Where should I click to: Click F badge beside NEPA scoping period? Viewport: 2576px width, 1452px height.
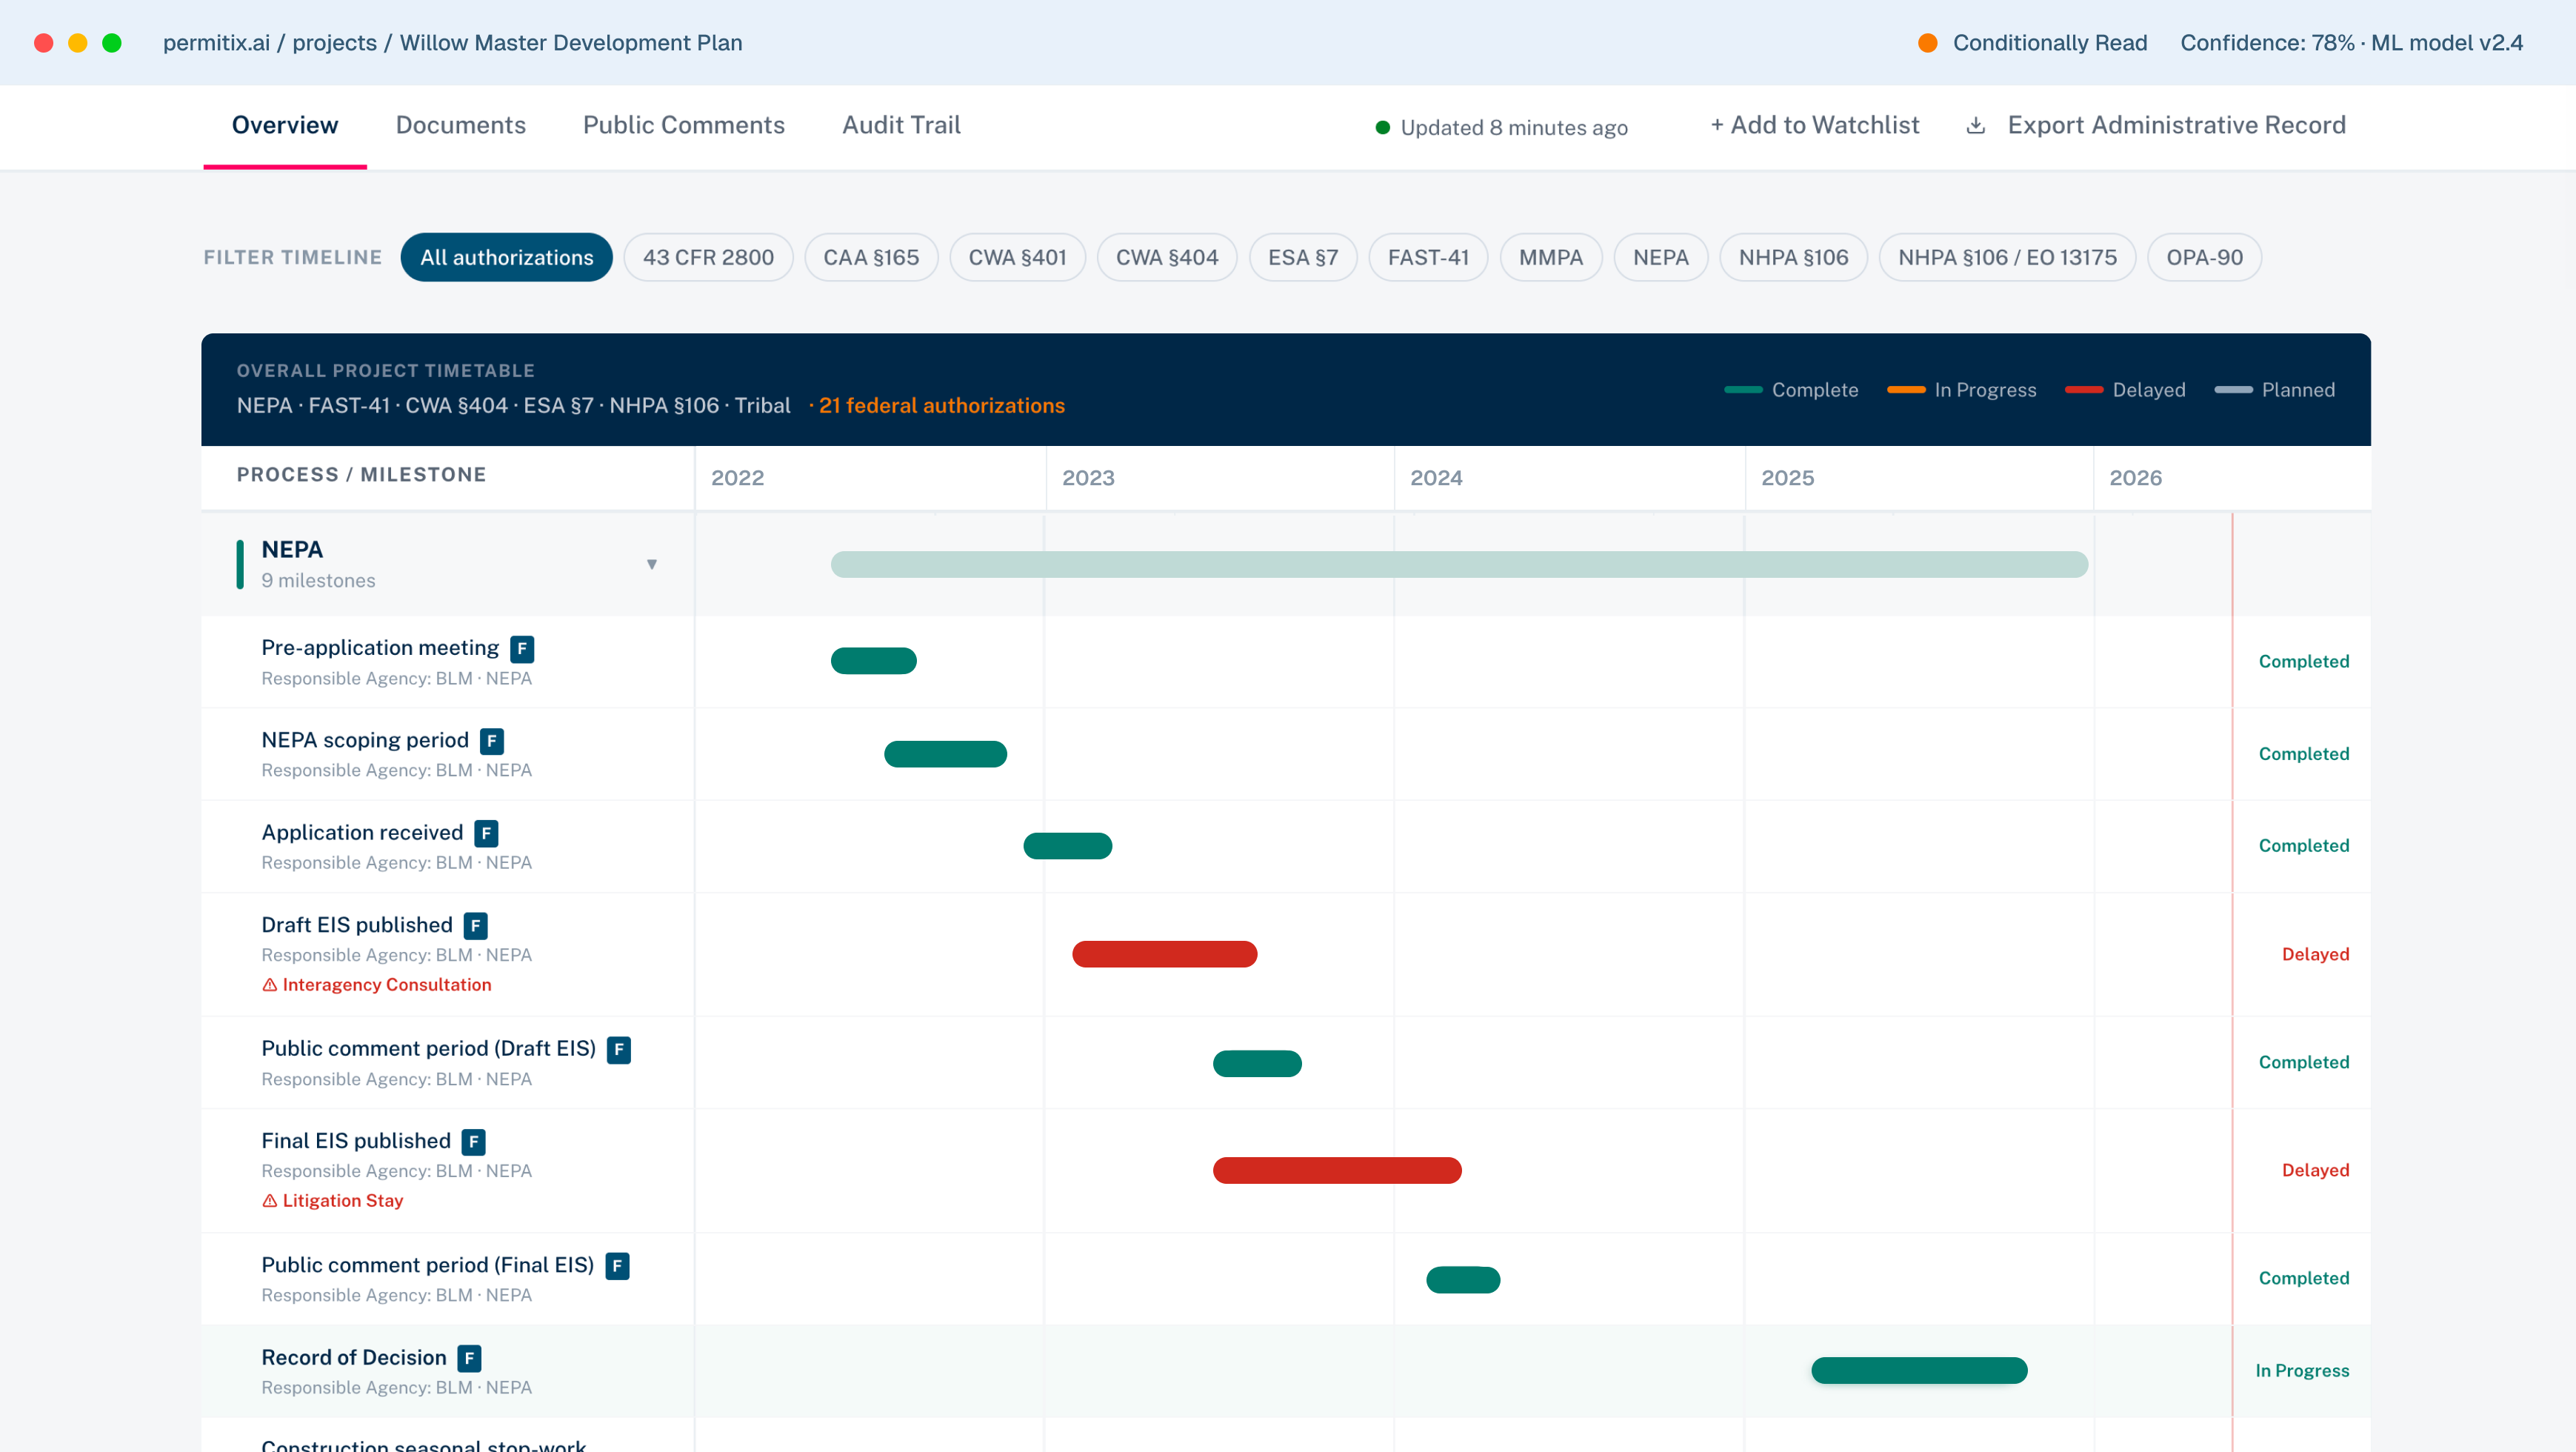coord(491,741)
